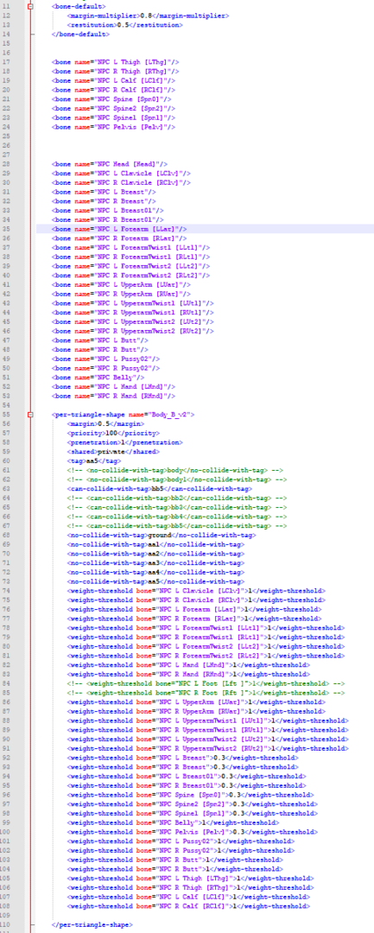Image resolution: width=374 pixels, height=933 pixels.
Task: Click the bone name line NPC L ForearmTwist1 [LLt1]
Action: [131, 247]
